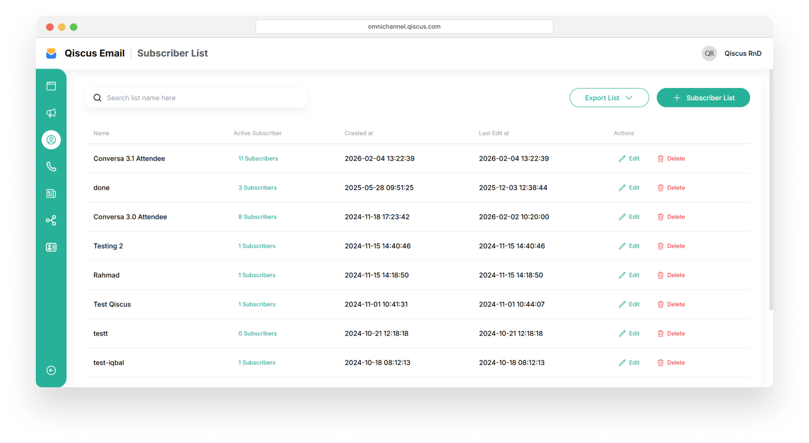Open the inbox icon in sidebar
809x443 pixels.
[x=51, y=86]
